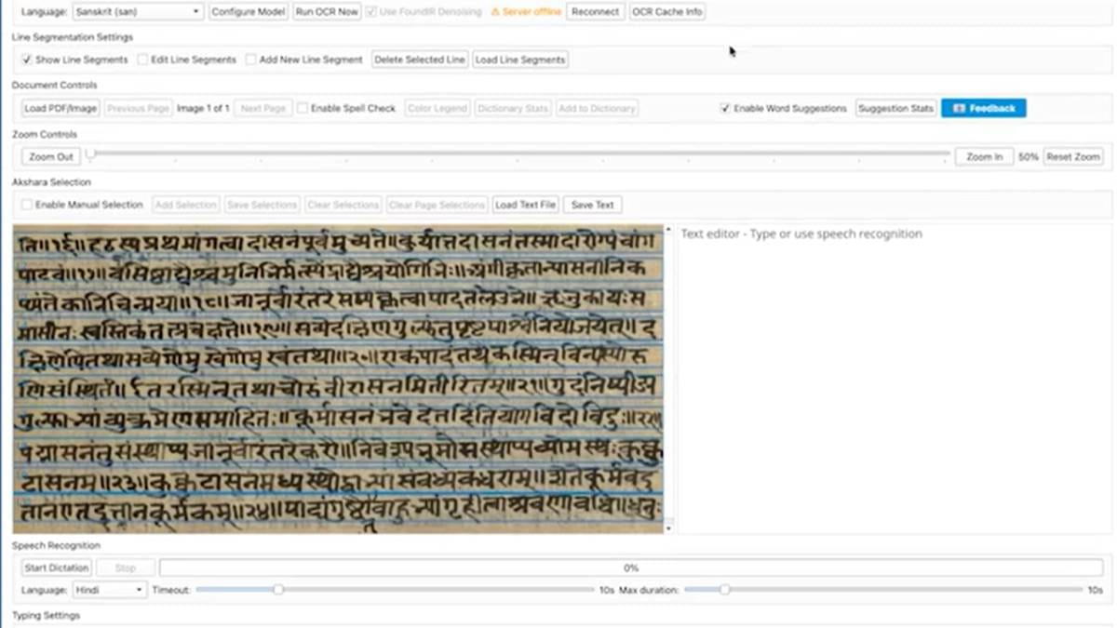Tick Enable Manual Selection checkbox
The image size is (1117, 628).
[27, 205]
